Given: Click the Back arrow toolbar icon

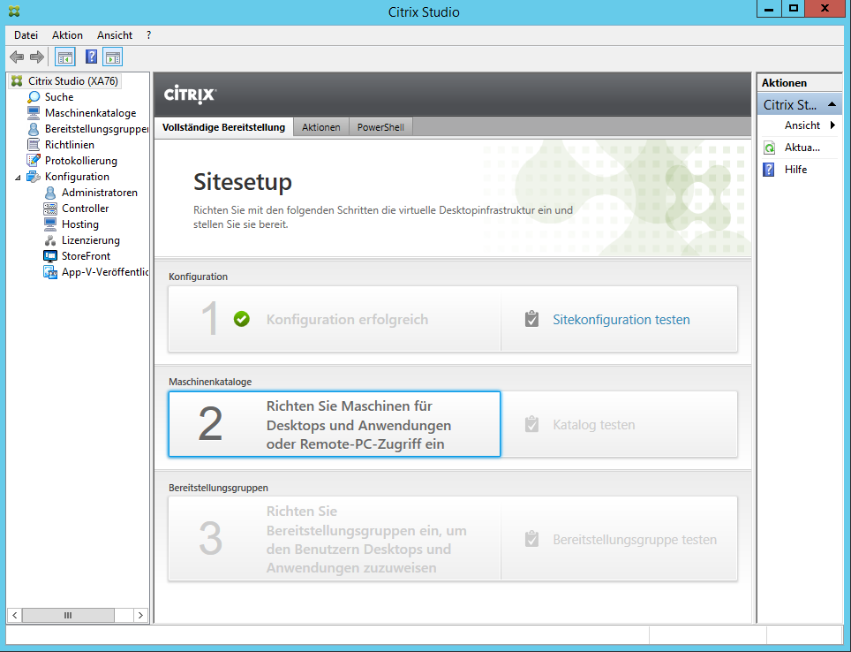Looking at the screenshot, I should click(x=17, y=57).
